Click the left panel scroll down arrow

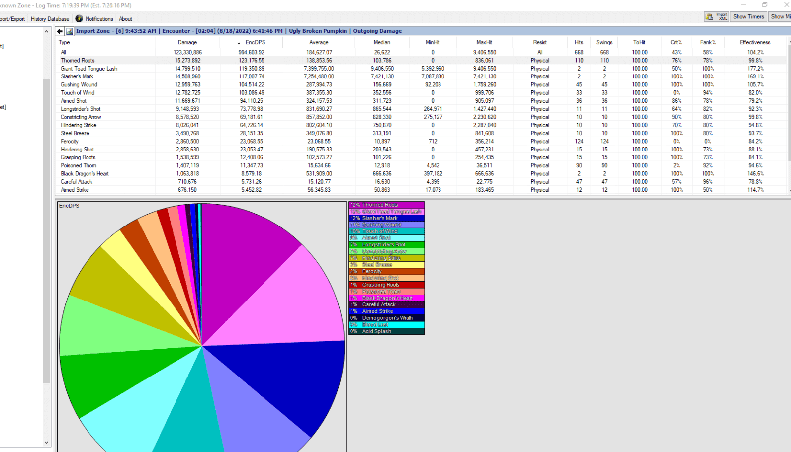coord(46,442)
